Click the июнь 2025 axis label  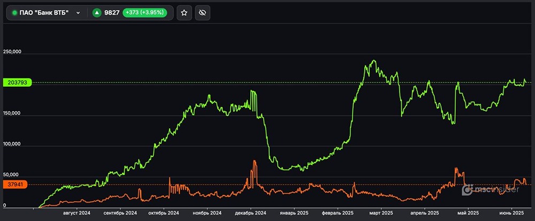(510, 213)
